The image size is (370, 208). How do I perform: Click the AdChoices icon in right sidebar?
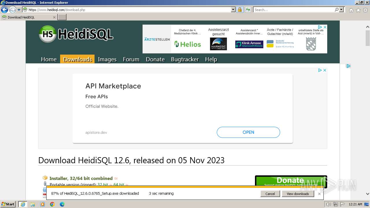349,66
